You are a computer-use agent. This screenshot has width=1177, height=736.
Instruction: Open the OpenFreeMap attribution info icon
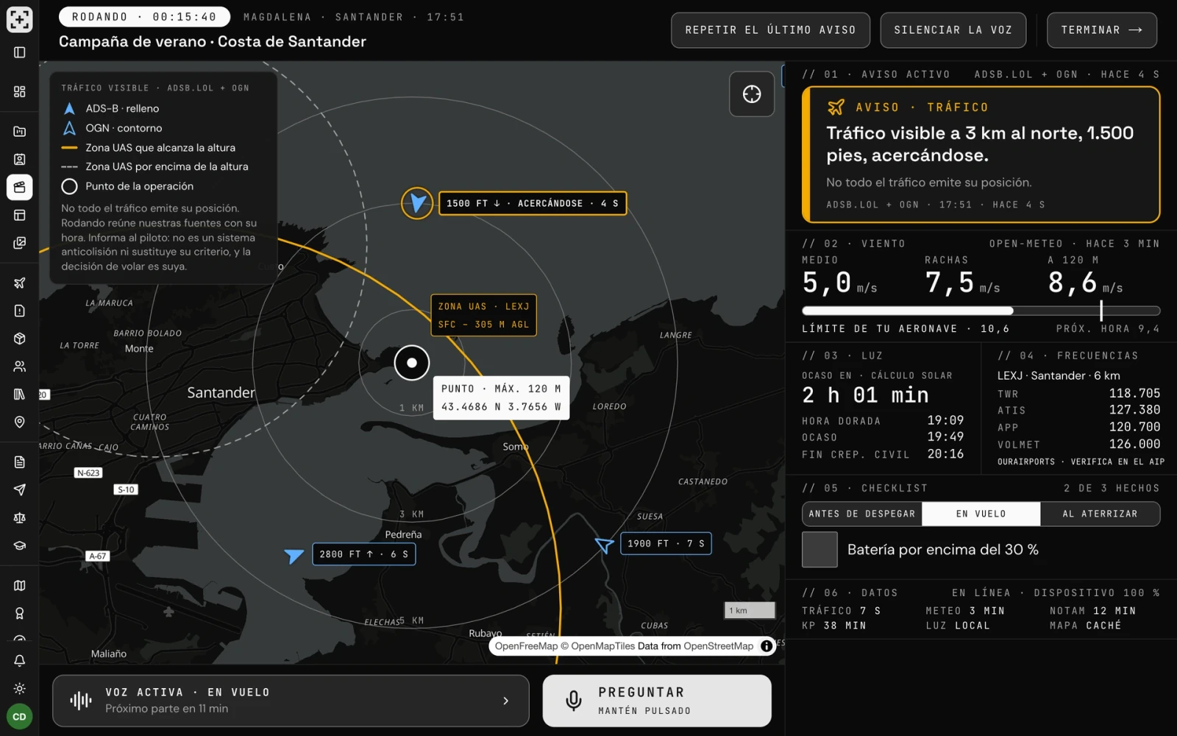click(767, 646)
